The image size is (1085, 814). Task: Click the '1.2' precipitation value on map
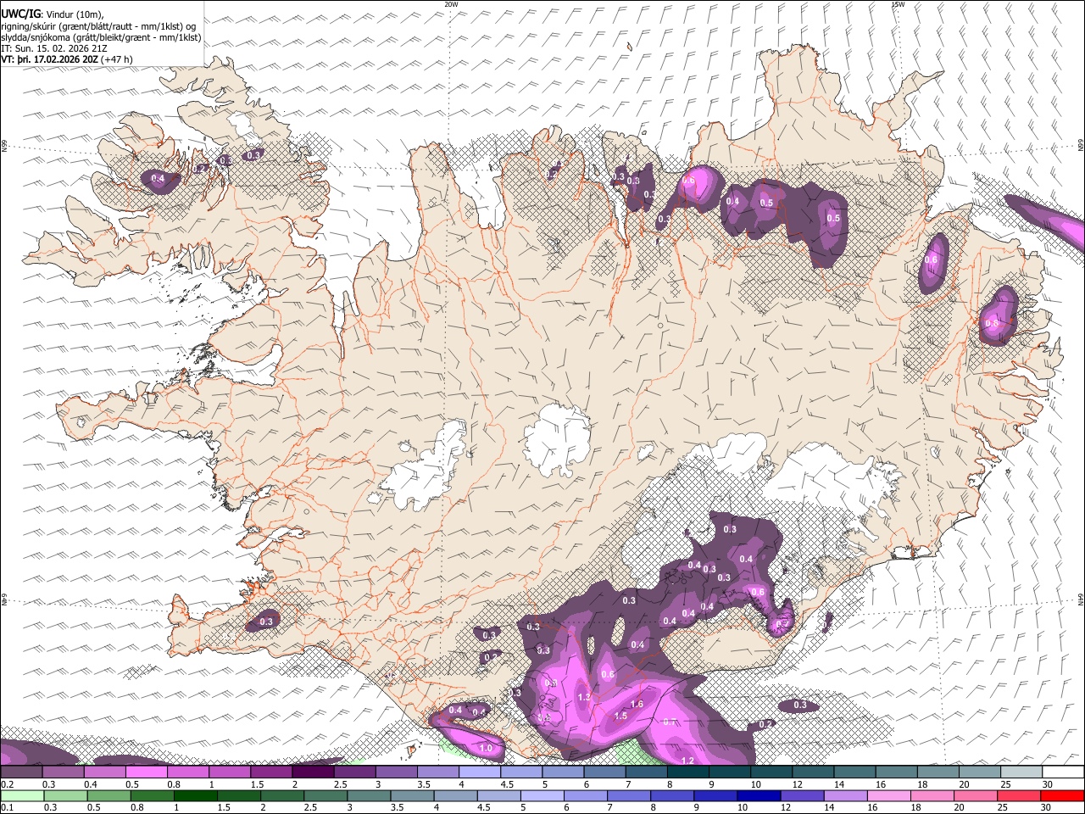pos(687,761)
